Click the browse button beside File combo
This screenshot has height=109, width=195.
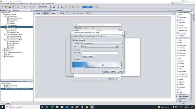pos(121,46)
